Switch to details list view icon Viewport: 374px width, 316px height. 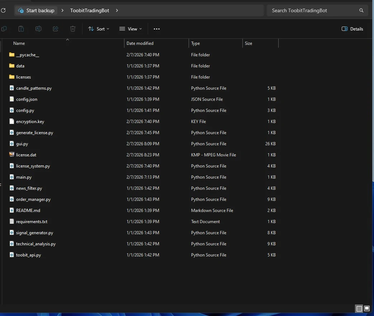click(359, 308)
